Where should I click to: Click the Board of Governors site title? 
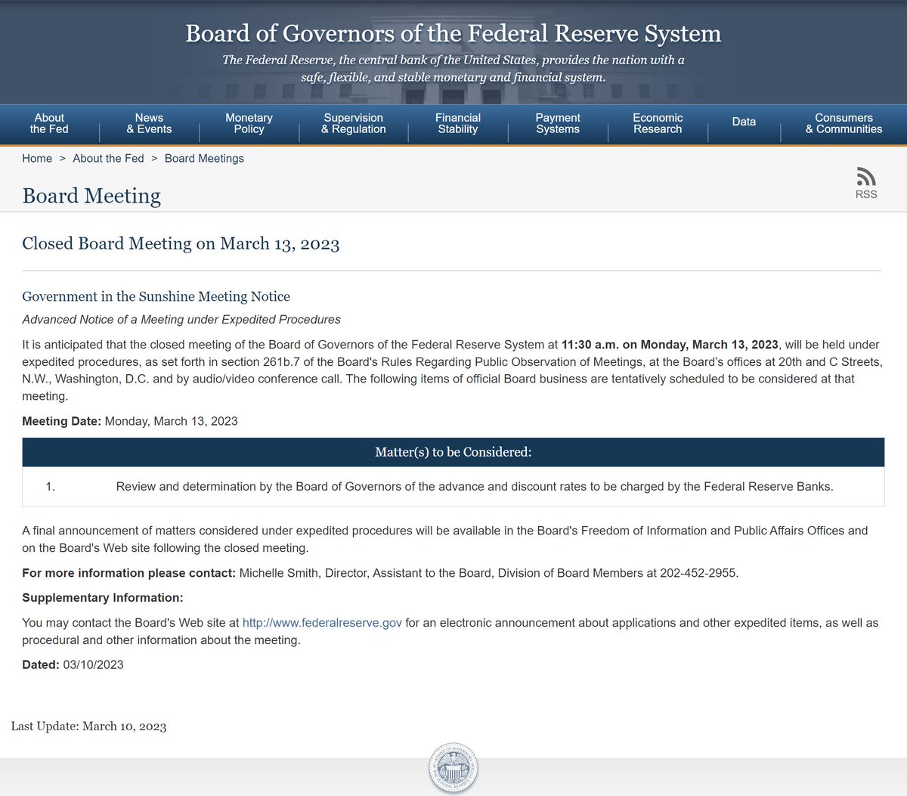click(x=453, y=33)
